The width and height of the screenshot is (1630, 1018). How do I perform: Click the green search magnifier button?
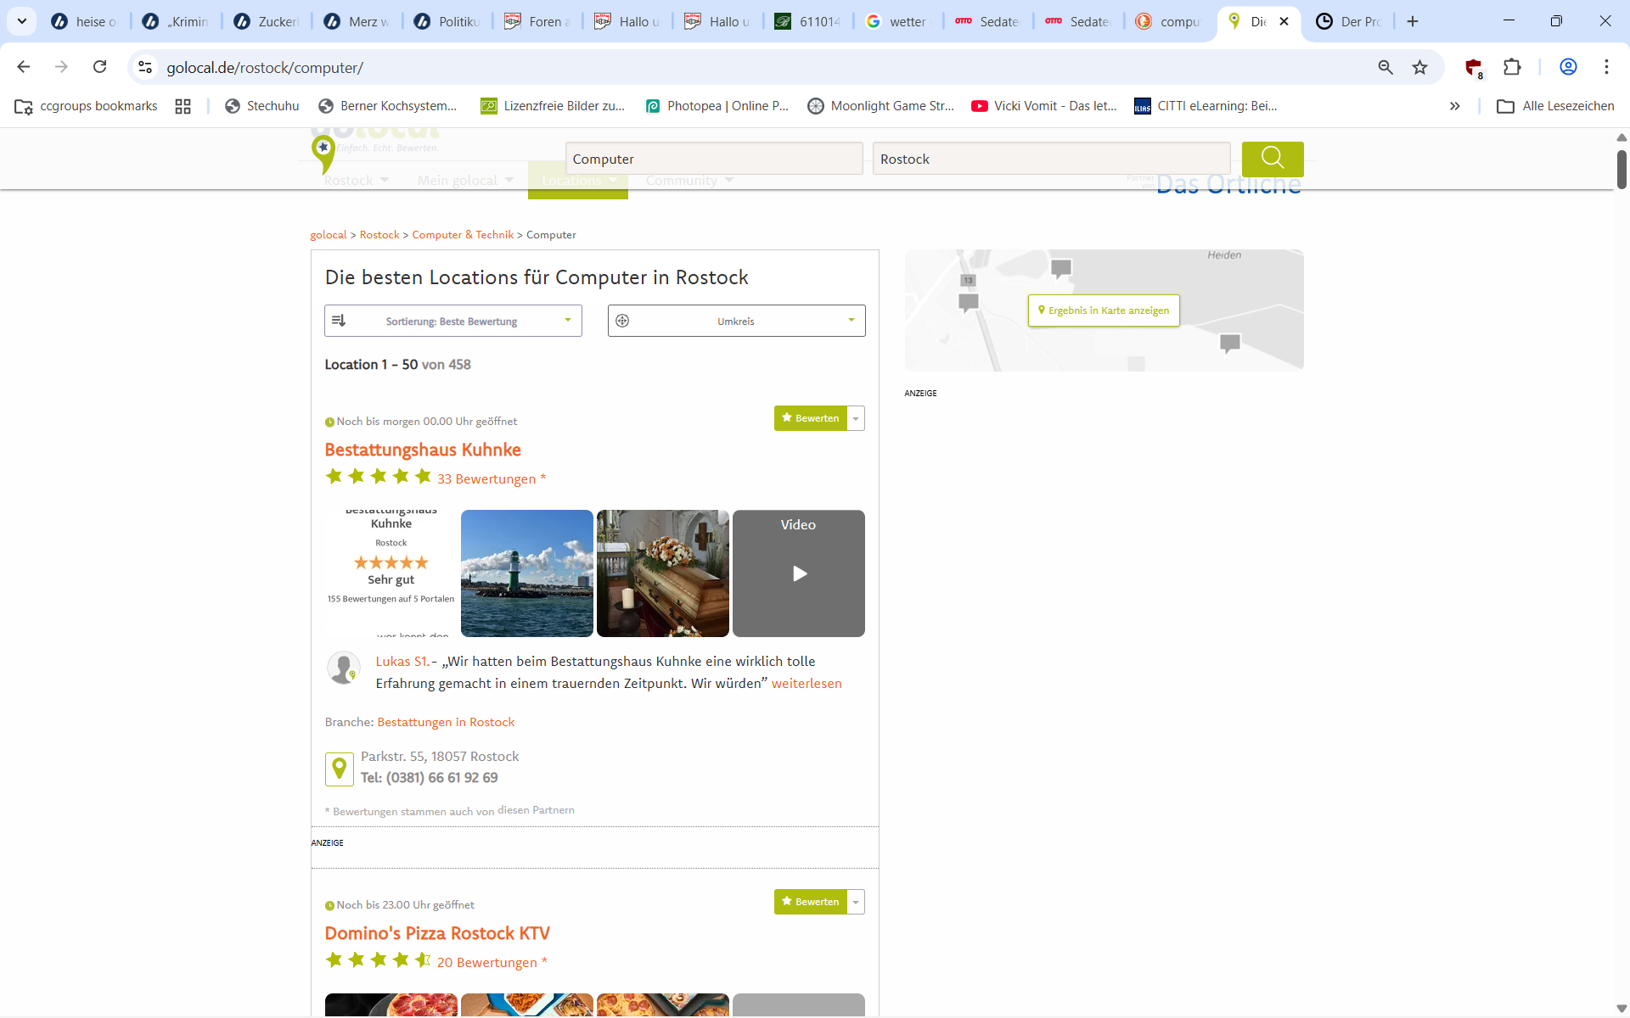[x=1272, y=159]
